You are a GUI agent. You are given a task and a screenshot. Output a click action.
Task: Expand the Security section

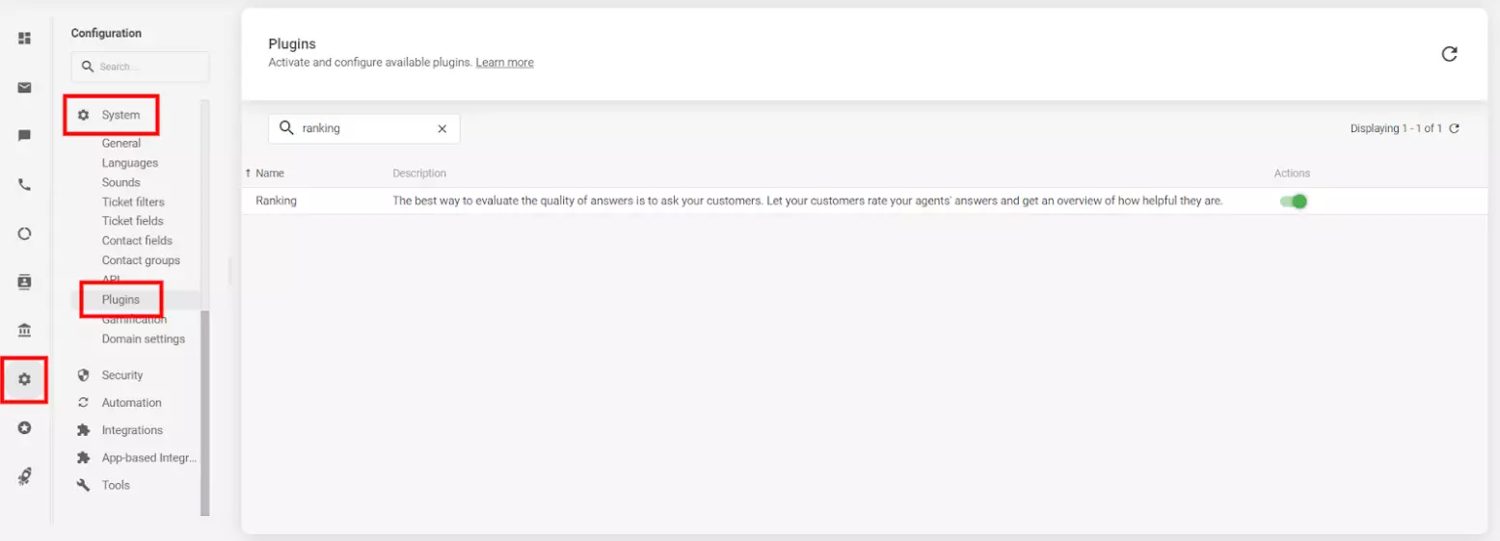coord(121,375)
